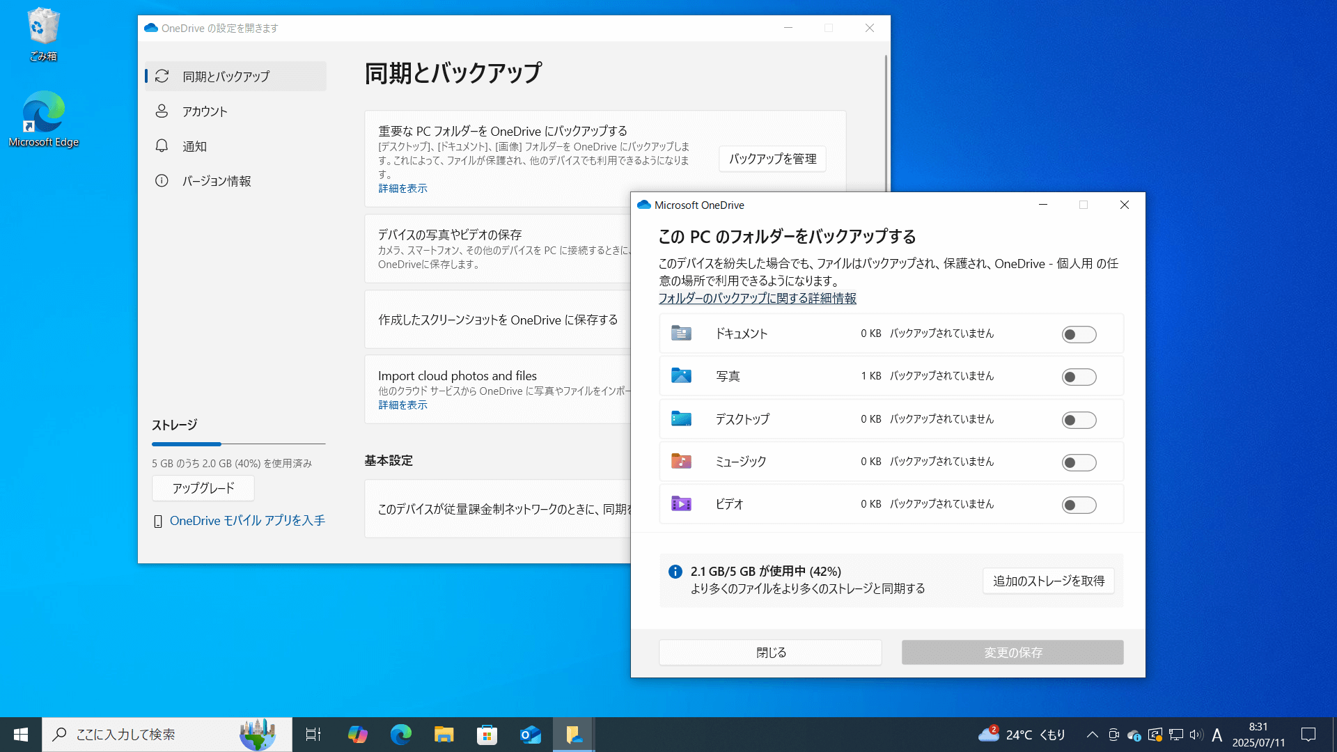Click 閉じる button in backup dialog
This screenshot has width=1337, height=752.
pos(770,652)
